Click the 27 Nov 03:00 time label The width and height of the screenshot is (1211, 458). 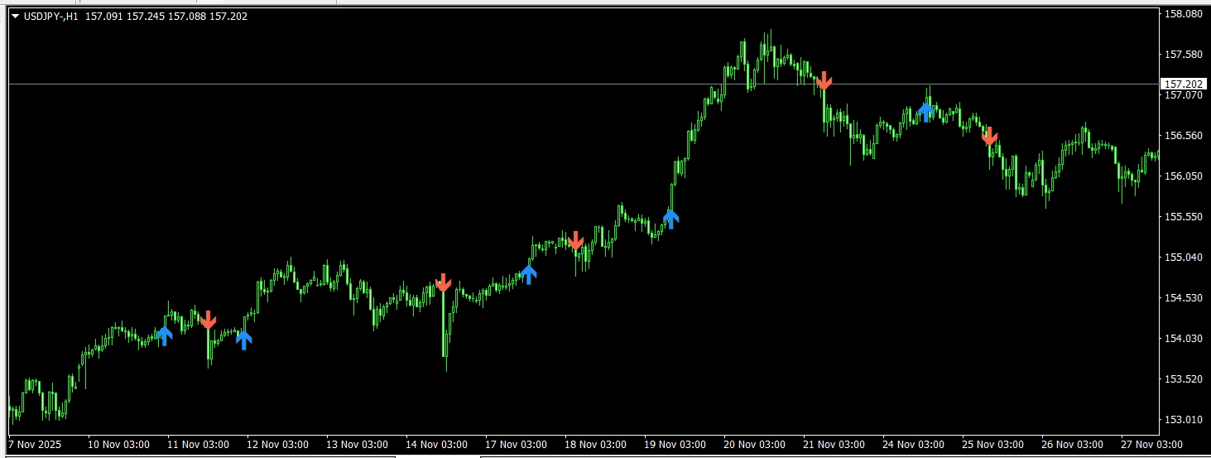point(1152,444)
